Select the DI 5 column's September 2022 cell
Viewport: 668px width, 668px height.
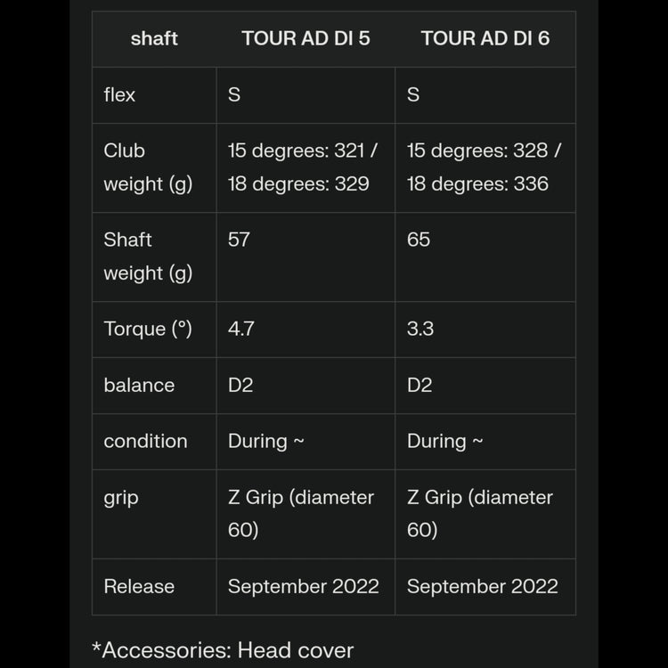coord(303,586)
